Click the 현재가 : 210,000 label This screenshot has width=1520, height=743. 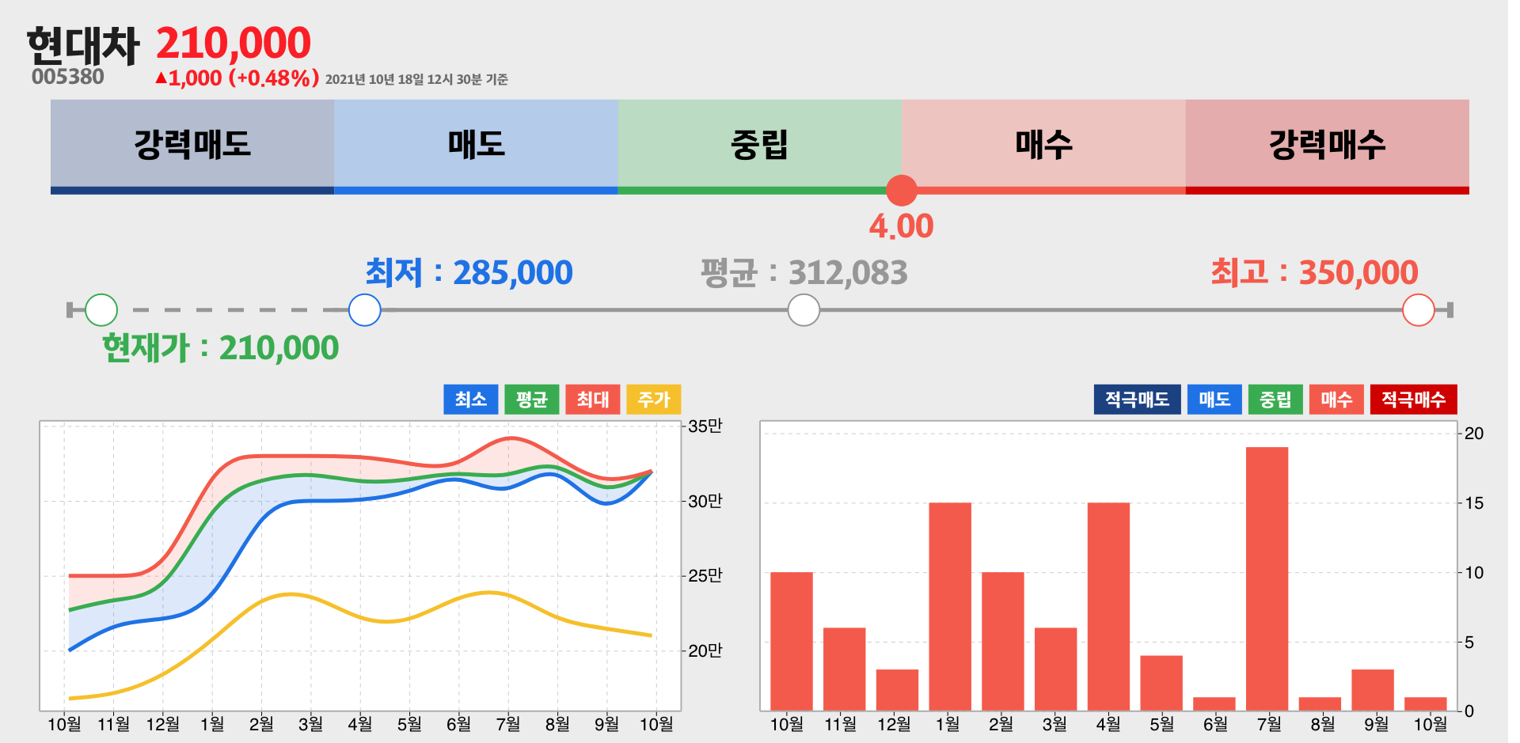221,347
